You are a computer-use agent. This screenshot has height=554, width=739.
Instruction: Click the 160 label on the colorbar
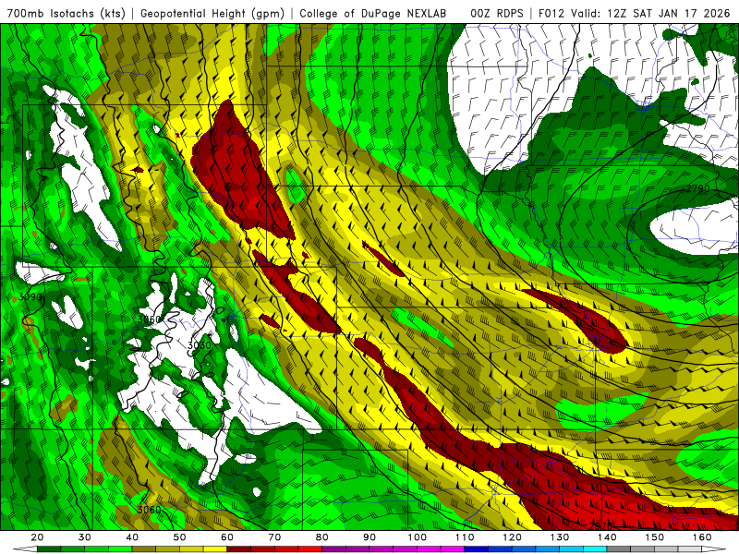coord(702,537)
